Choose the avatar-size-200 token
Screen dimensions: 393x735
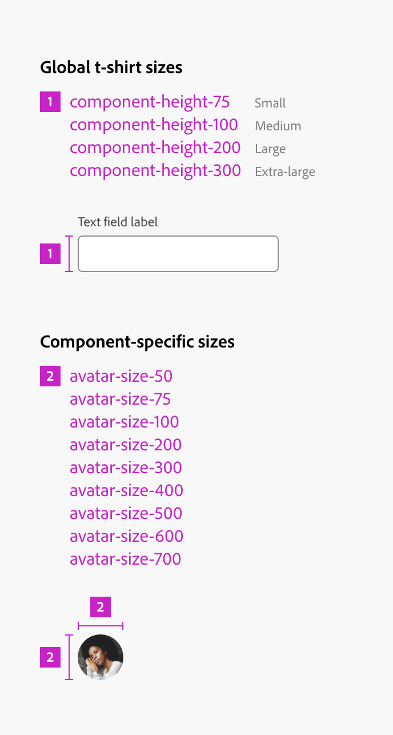(126, 445)
